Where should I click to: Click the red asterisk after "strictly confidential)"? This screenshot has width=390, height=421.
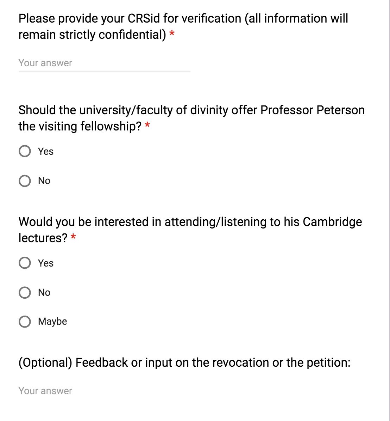point(172,34)
